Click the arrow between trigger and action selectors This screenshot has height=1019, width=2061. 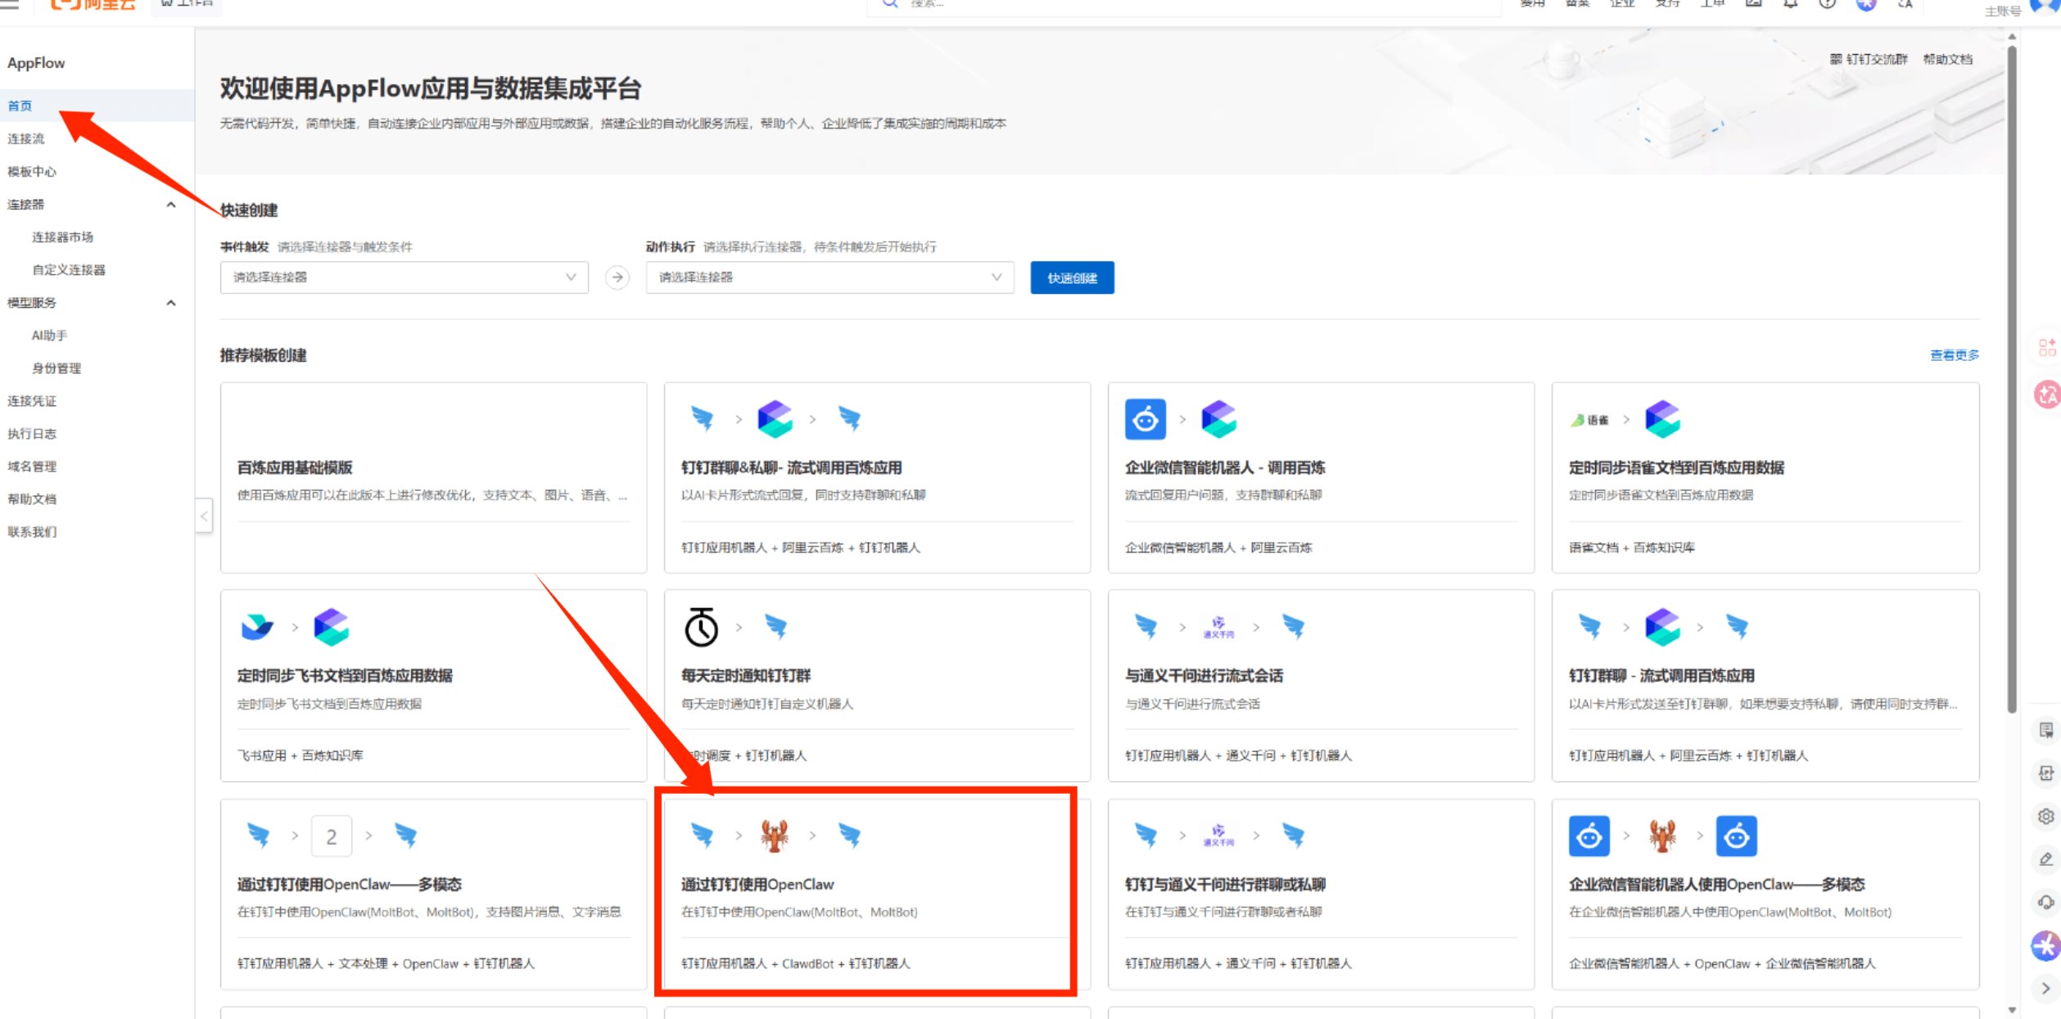(617, 277)
